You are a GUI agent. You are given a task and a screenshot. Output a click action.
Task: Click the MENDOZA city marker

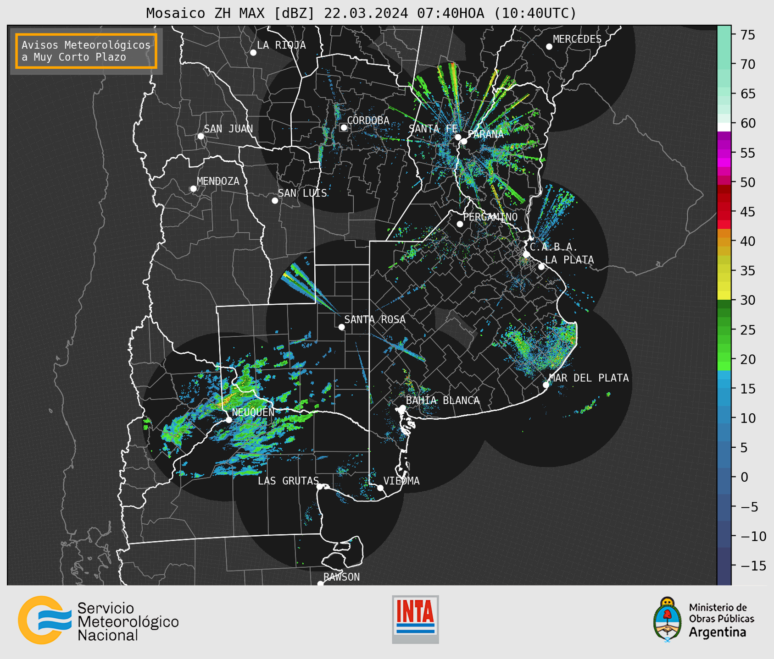tap(194, 189)
